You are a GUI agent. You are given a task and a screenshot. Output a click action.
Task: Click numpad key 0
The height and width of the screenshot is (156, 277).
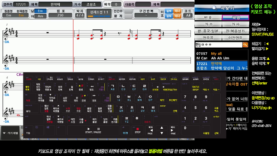pos(190,130)
